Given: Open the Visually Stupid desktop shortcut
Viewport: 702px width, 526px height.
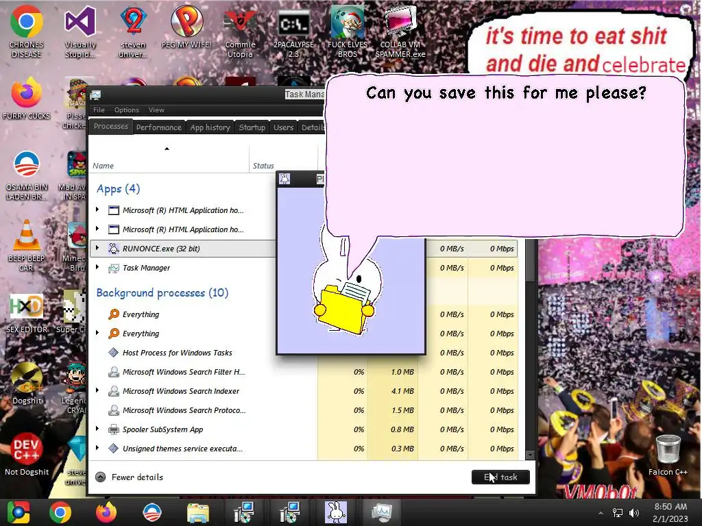Looking at the screenshot, I should point(80,32).
